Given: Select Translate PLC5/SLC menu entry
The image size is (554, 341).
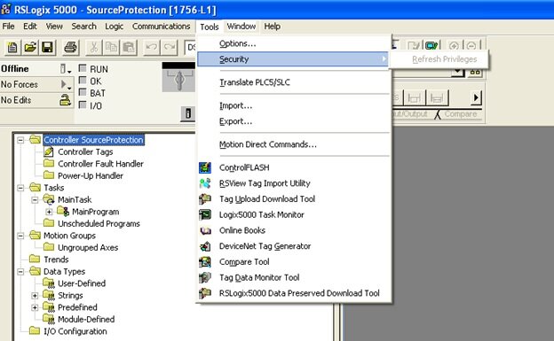Looking at the screenshot, I should click(x=293, y=82).
